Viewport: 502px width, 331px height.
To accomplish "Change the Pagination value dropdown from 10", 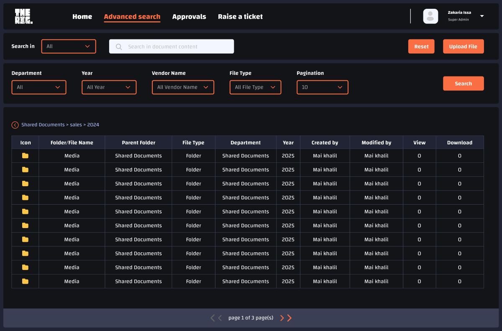I will [322, 87].
